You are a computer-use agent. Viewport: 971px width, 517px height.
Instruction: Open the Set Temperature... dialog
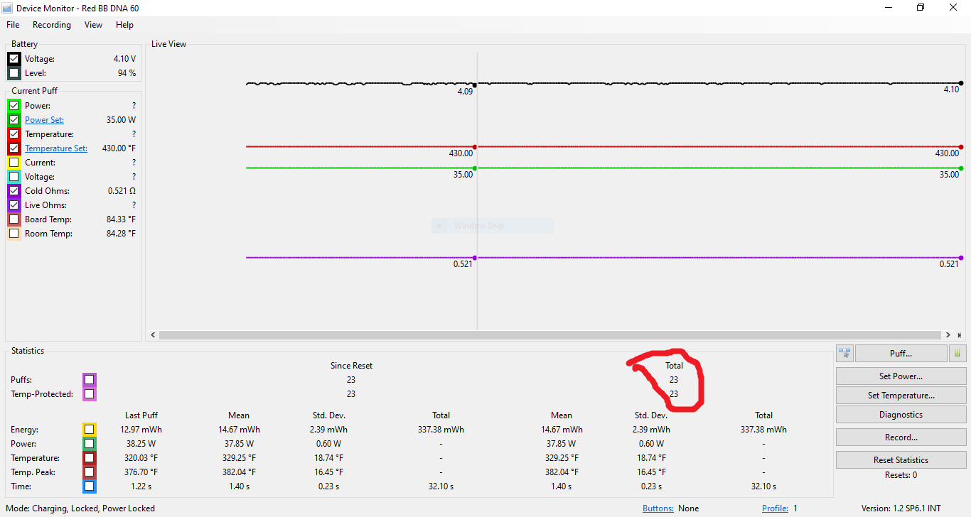(x=901, y=396)
